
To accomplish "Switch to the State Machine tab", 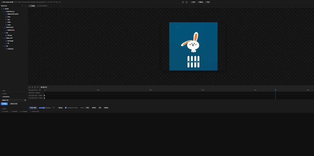I will click(x=42, y=6).
